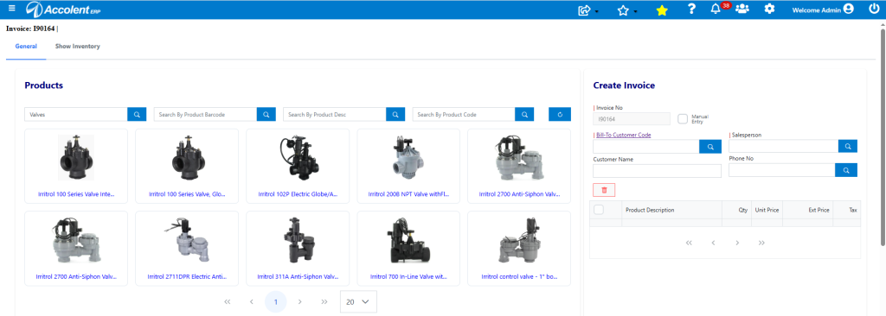This screenshot has width=886, height=316.
Task: Toggle the Manual Entry checkbox
Action: pos(684,118)
